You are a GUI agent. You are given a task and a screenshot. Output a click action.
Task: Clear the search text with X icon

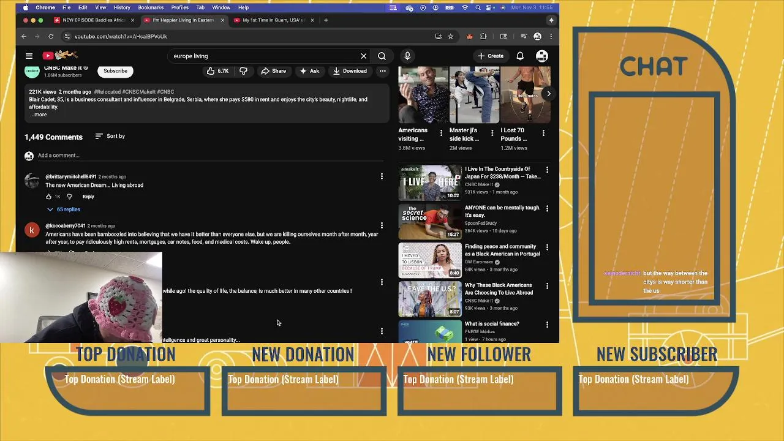point(363,56)
